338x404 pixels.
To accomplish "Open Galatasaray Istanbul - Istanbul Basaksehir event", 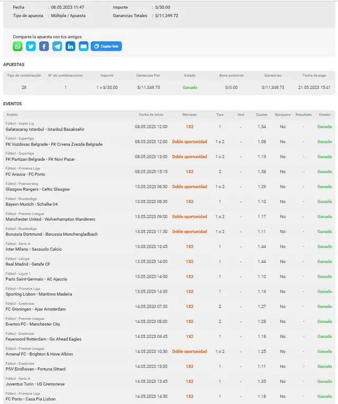I will pyautogui.click(x=45, y=129).
